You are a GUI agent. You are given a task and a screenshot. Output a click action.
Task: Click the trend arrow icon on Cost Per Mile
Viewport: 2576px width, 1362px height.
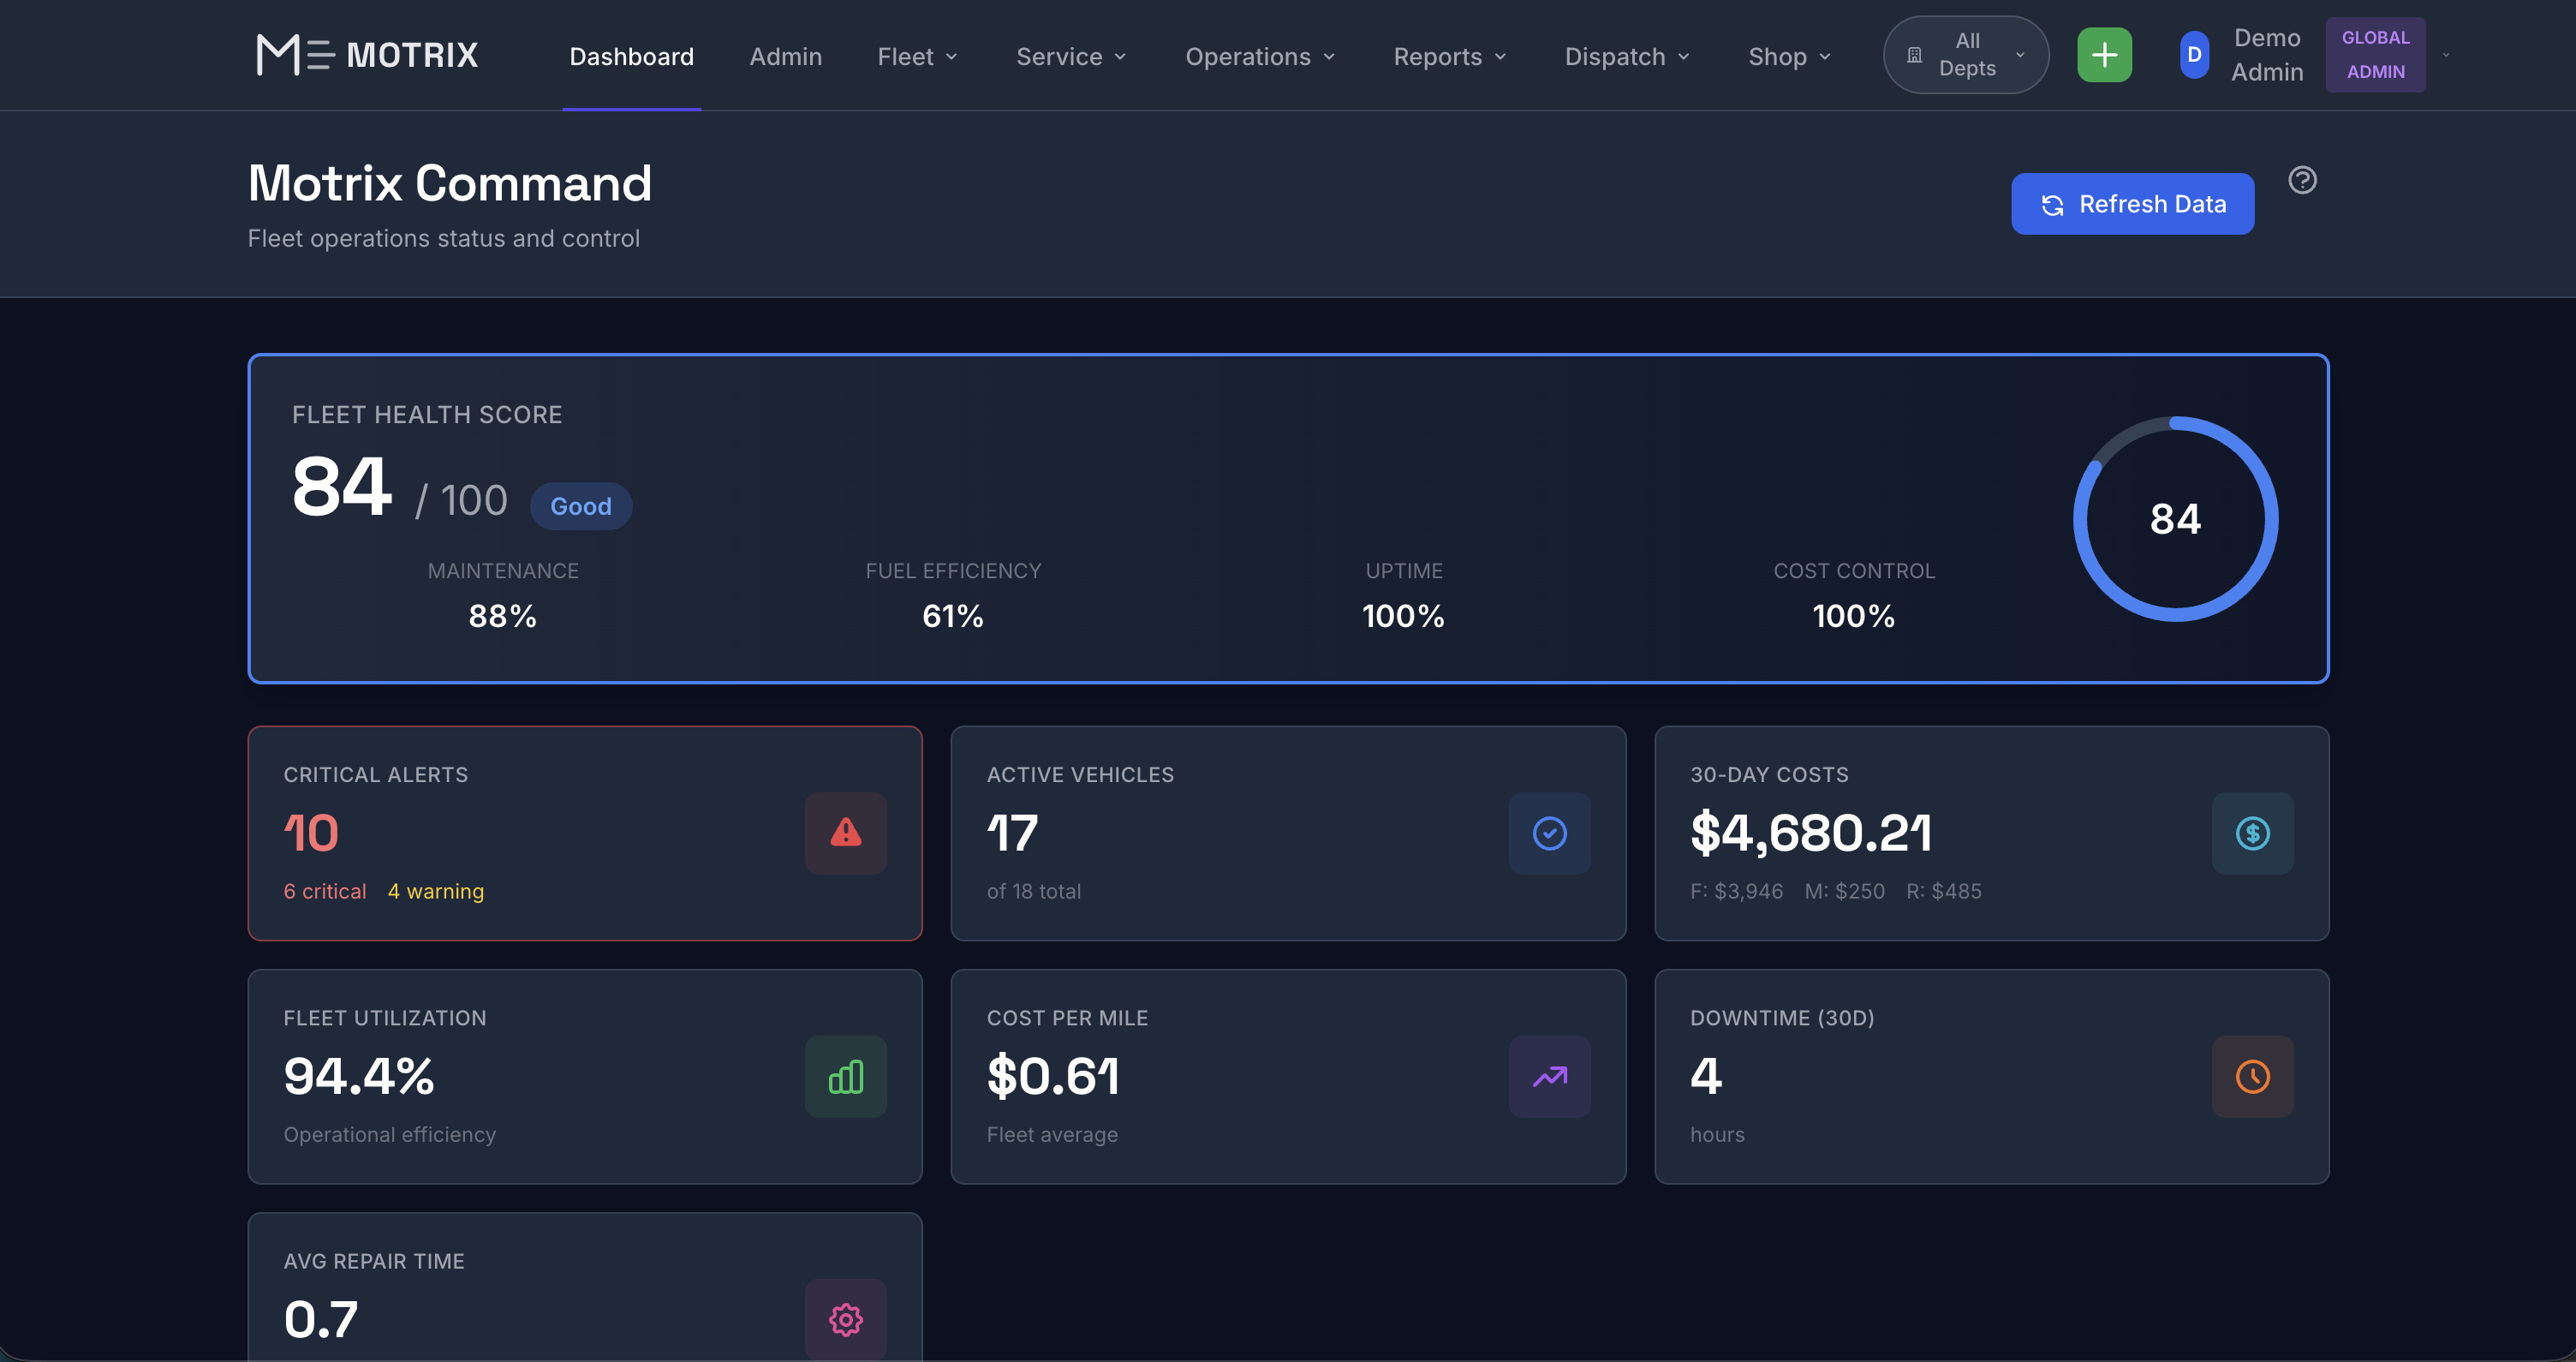pos(1550,1077)
